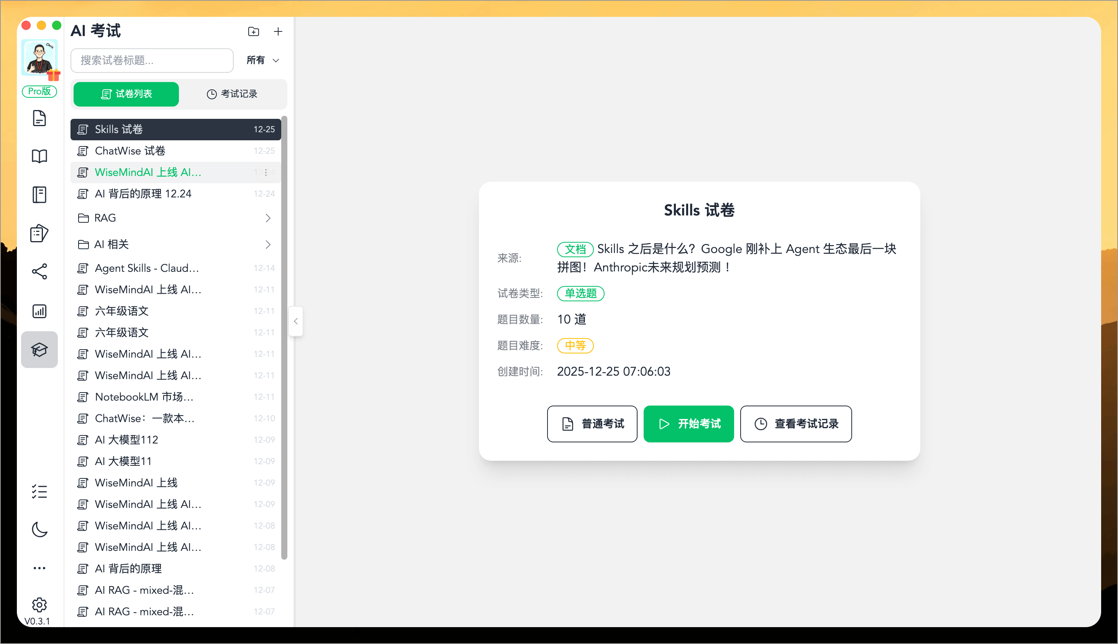Toggle dark mode with the moon icon
Image resolution: width=1118 pixels, height=644 pixels.
(x=39, y=529)
